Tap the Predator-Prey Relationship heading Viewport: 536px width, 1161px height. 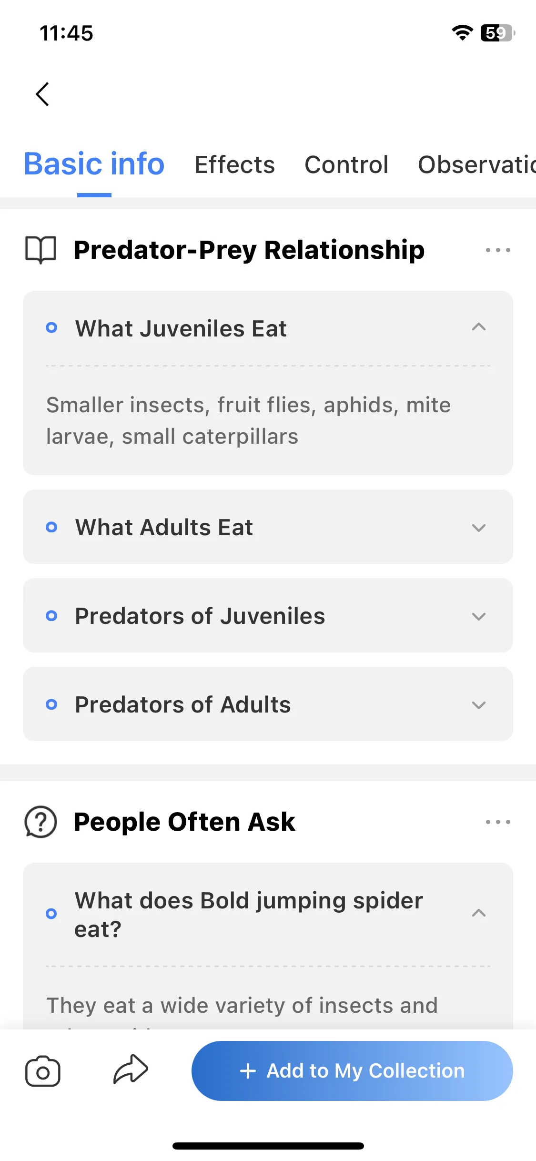click(x=249, y=250)
